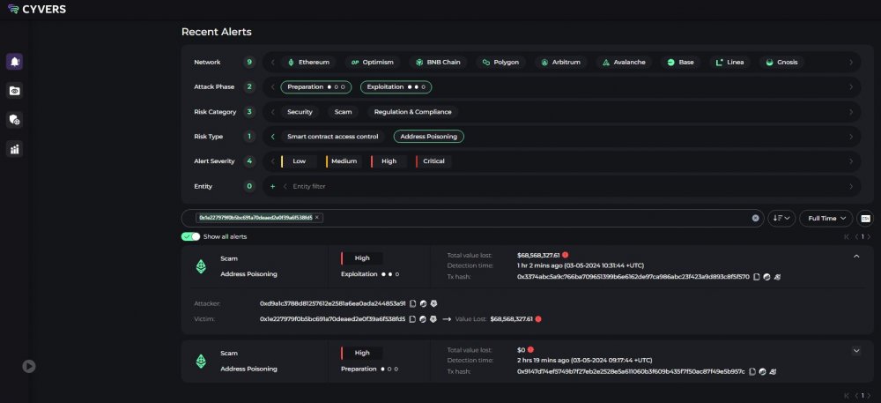881x403 pixels.
Task: Open the alerts bell icon in sidebar
Action: click(15, 61)
